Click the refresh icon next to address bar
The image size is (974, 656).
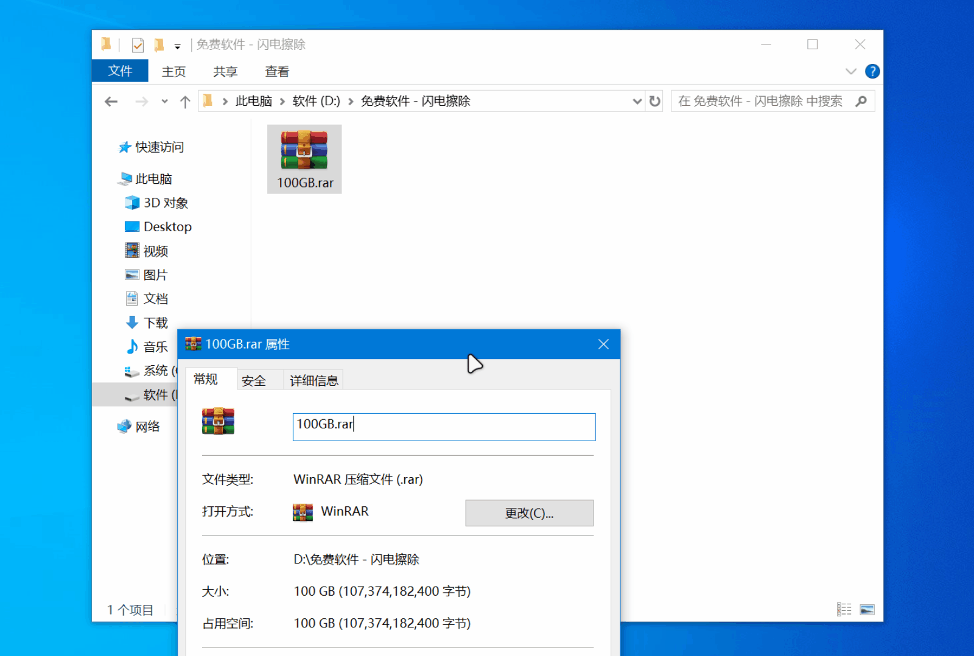[654, 101]
